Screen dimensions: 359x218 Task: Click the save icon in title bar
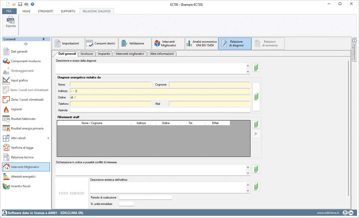[x=20, y=4]
